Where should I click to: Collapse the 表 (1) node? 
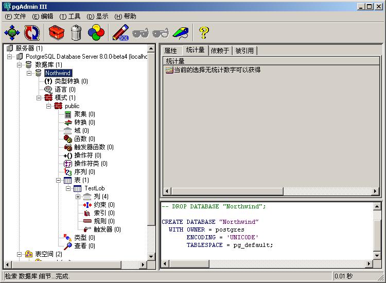(58, 181)
